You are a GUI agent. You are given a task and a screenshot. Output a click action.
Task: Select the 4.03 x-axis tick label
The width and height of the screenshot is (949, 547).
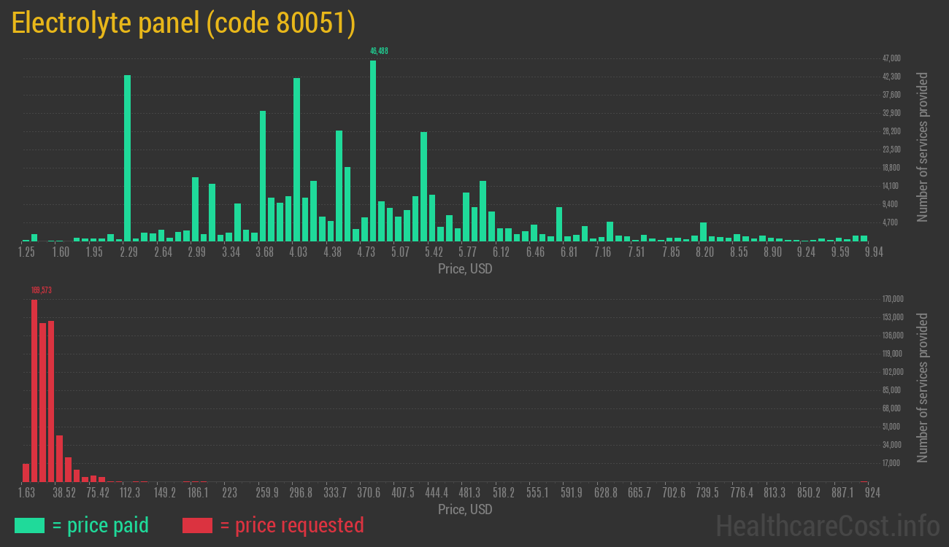[298, 252]
